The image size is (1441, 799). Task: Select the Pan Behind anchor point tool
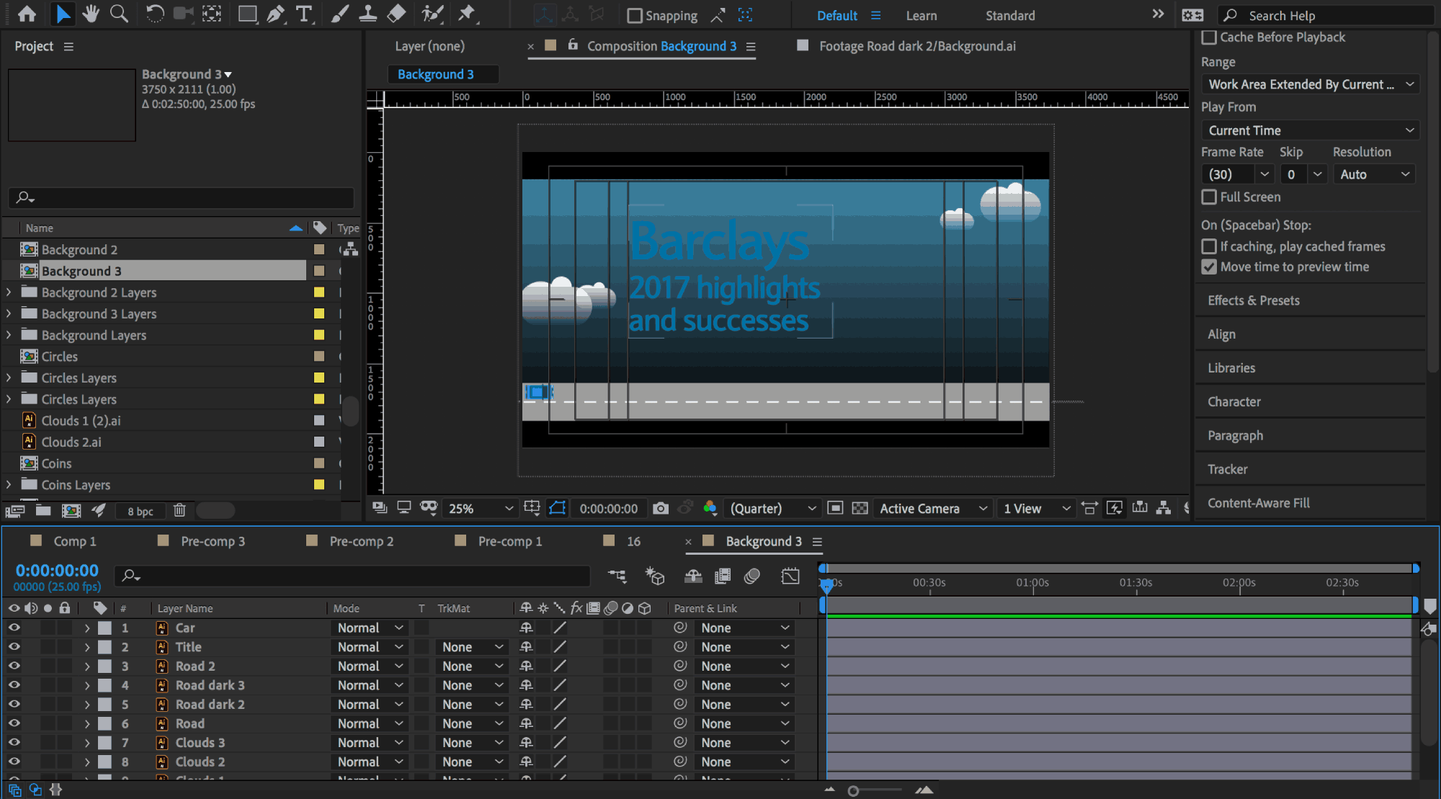[212, 14]
